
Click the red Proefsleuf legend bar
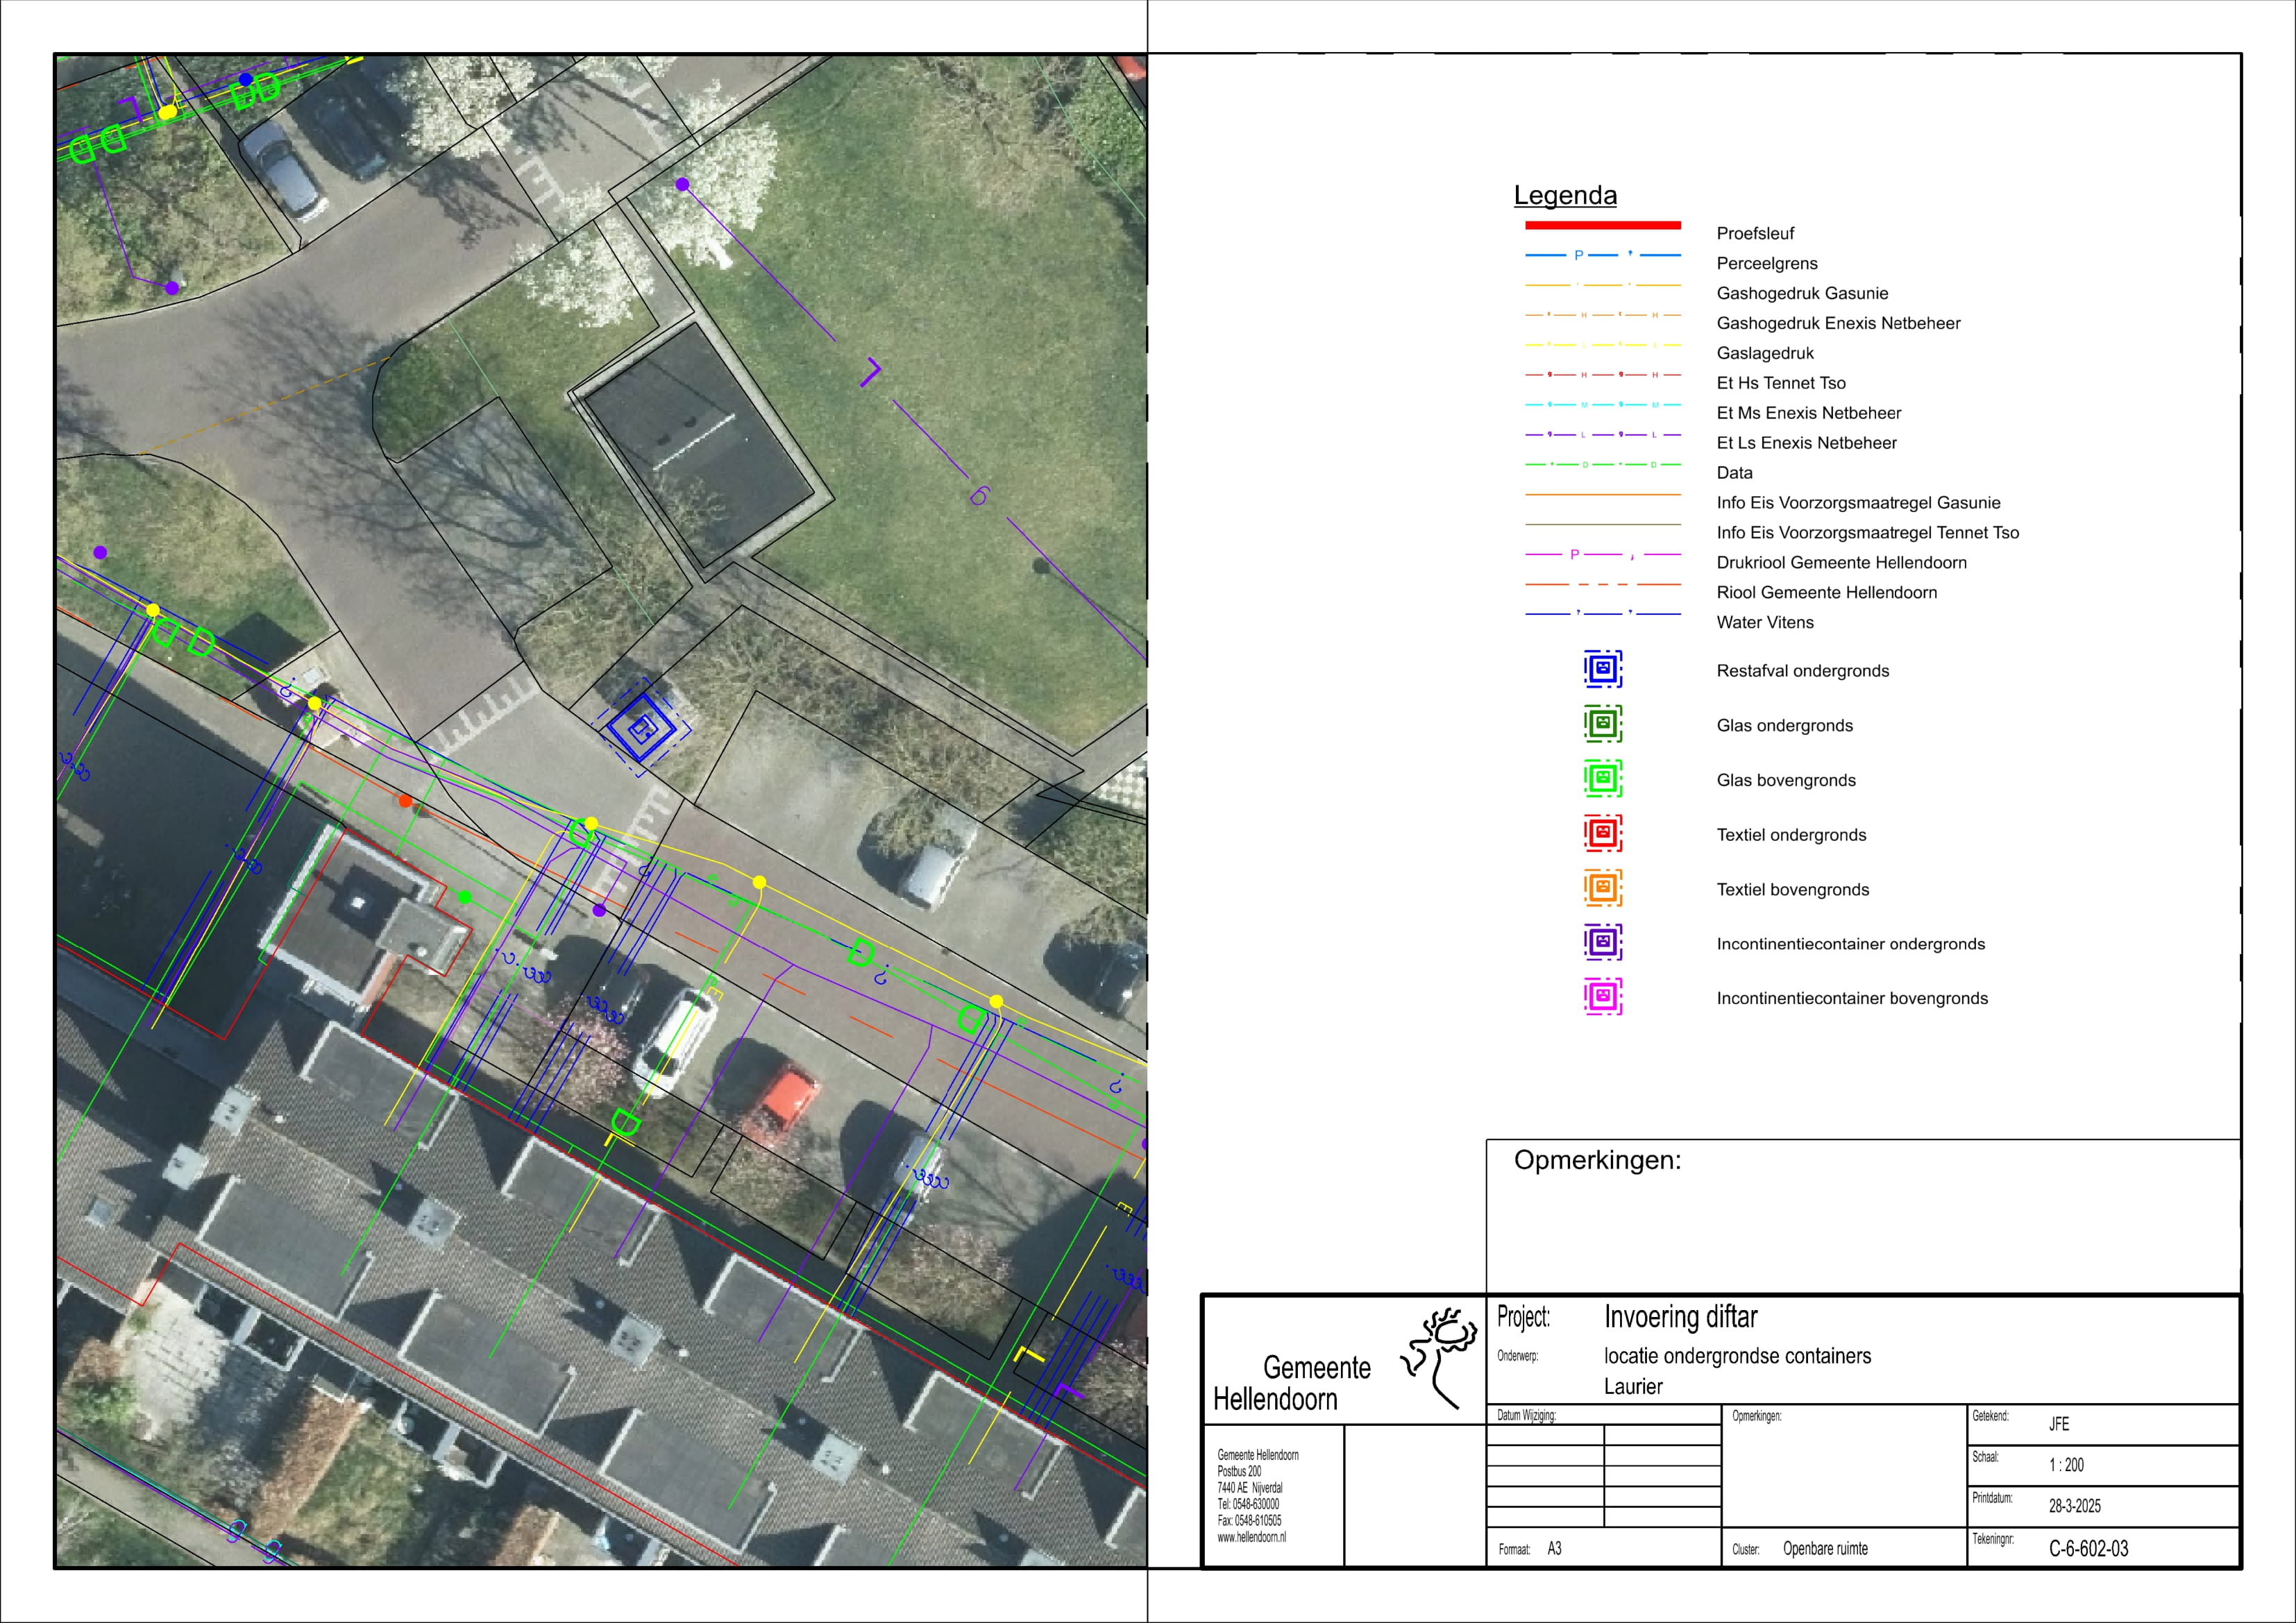click(x=1602, y=225)
